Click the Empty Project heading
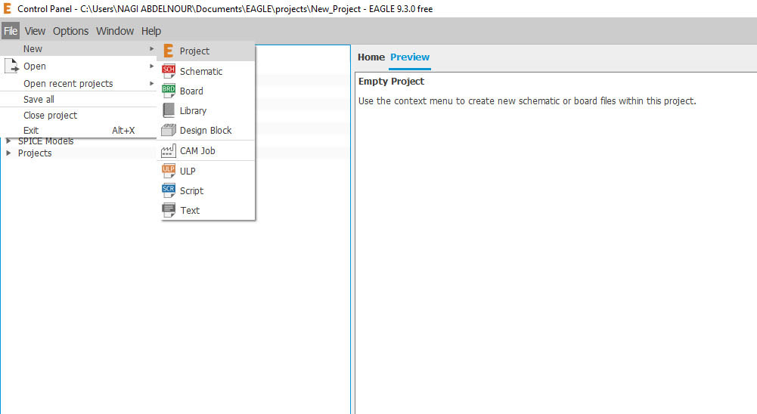757x414 pixels. coord(391,81)
